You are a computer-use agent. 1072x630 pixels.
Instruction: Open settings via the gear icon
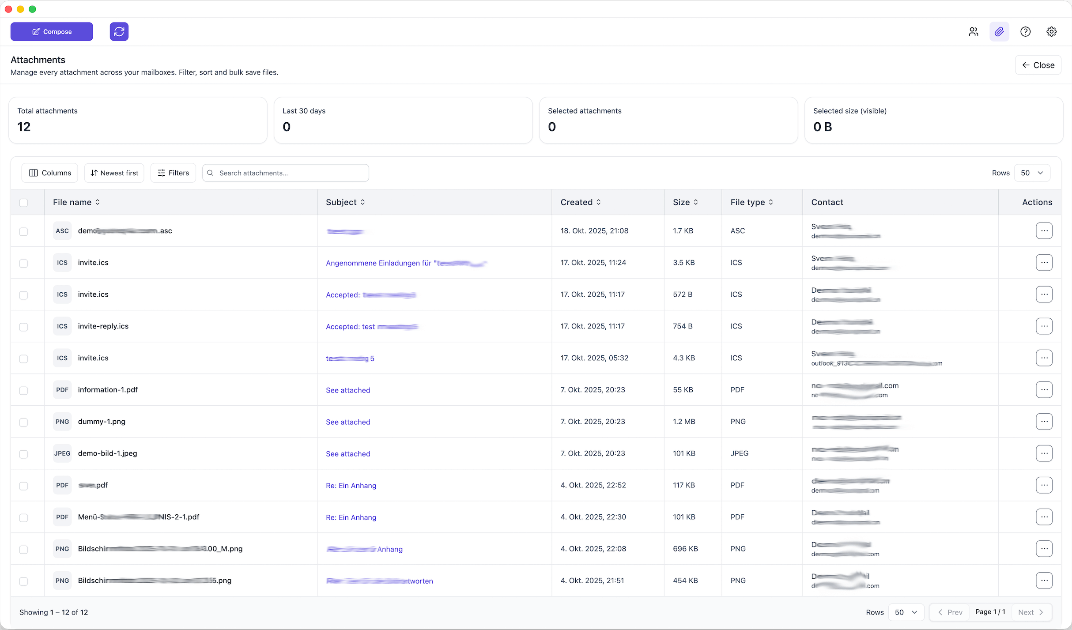click(x=1051, y=32)
